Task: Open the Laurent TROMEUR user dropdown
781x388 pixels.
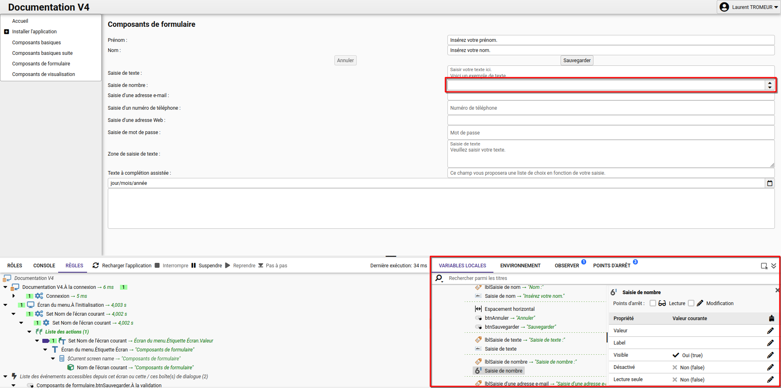Action: click(748, 7)
